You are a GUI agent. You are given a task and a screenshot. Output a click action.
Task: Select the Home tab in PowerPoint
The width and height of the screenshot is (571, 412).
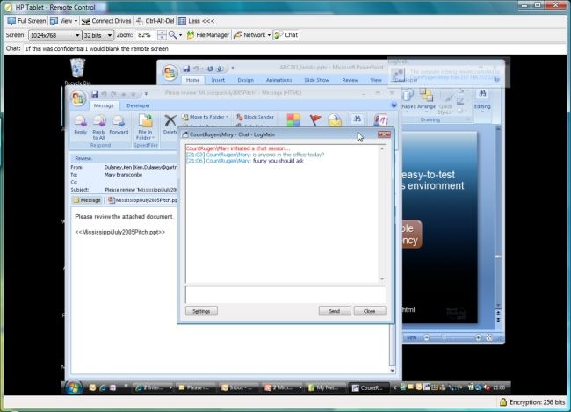coord(192,80)
